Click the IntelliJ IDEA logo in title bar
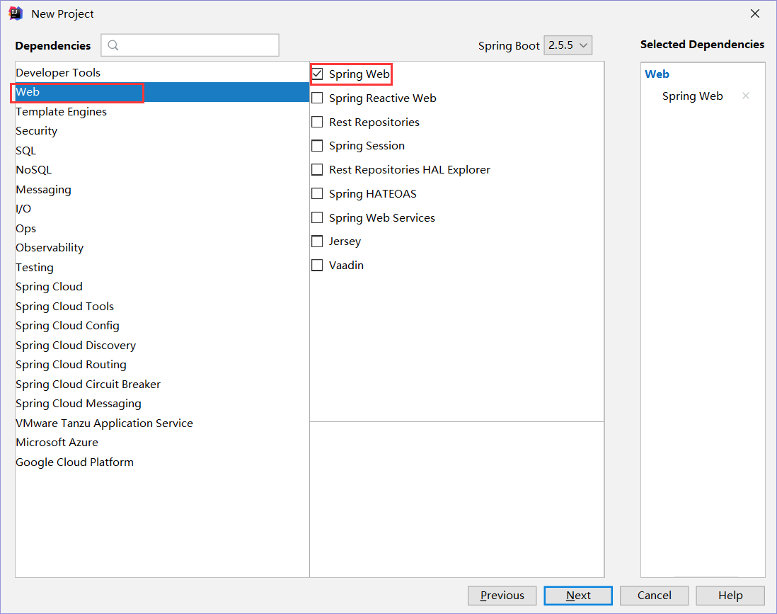The image size is (777, 614). (x=15, y=13)
